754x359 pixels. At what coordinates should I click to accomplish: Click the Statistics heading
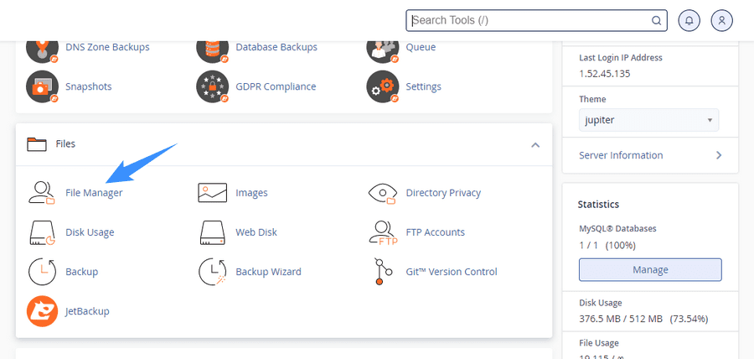click(x=599, y=205)
